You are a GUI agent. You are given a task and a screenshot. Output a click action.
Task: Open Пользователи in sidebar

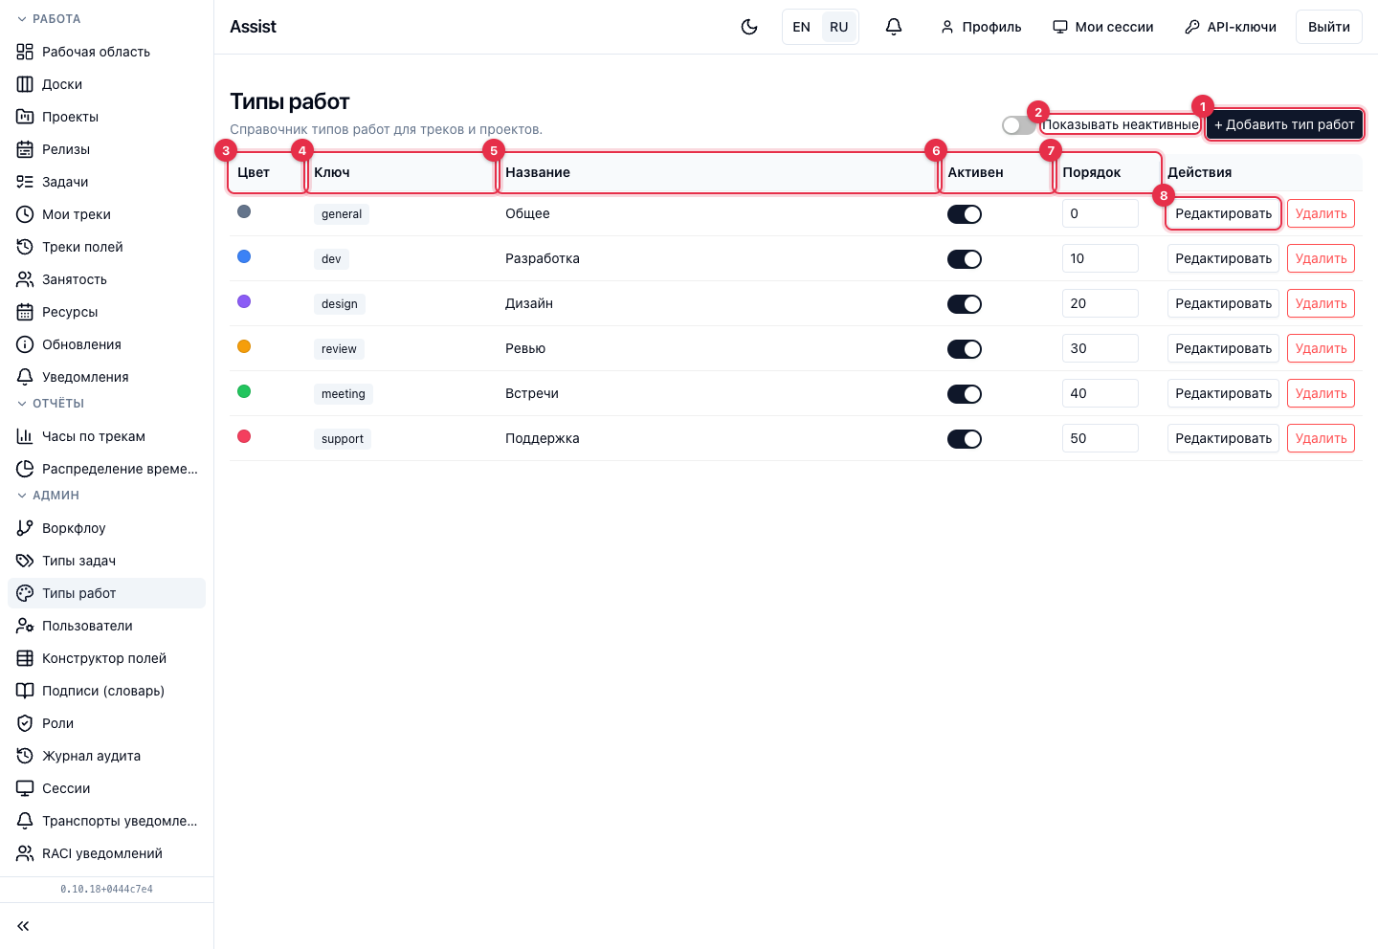tap(106, 626)
